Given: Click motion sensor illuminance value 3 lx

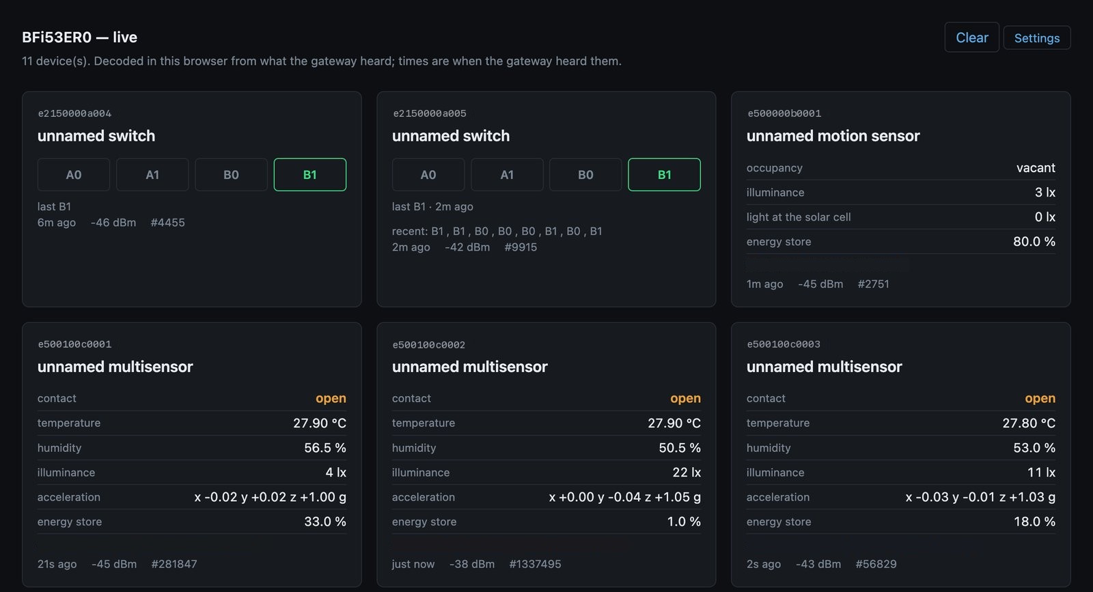Looking at the screenshot, I should [x=1045, y=193].
